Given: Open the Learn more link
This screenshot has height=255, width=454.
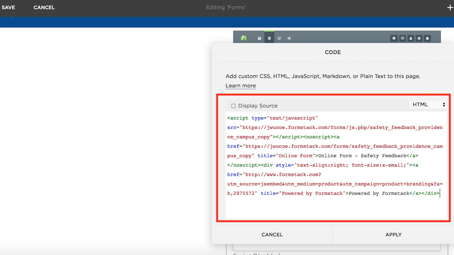Looking at the screenshot, I should 241,86.
